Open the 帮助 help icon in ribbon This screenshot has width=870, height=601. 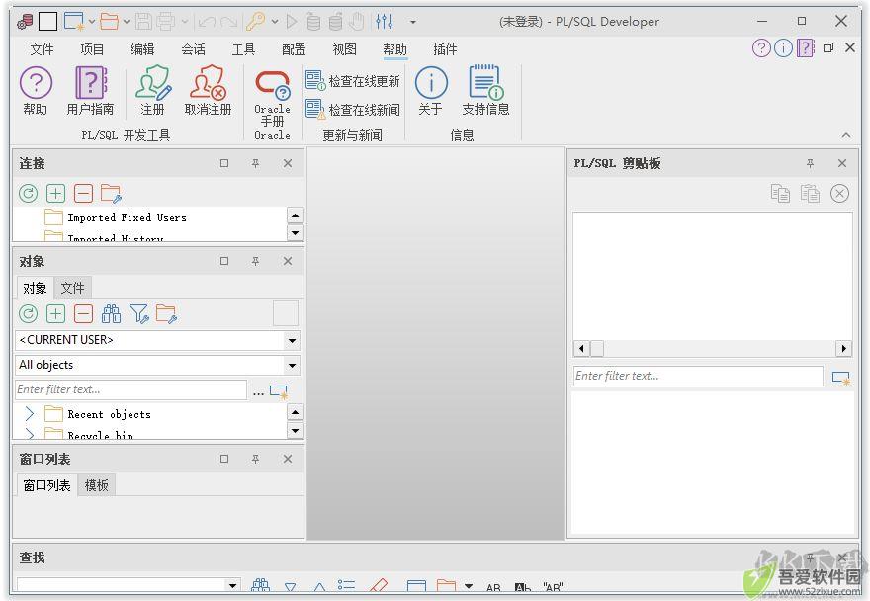(x=36, y=91)
